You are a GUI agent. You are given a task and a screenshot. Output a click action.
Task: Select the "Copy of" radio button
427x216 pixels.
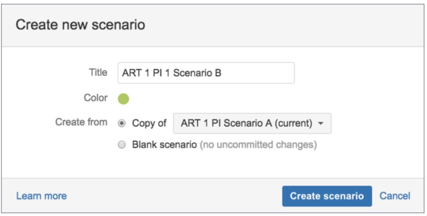(x=122, y=123)
